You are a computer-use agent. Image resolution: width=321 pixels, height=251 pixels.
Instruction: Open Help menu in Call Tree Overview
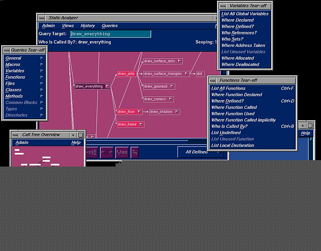[76, 143]
